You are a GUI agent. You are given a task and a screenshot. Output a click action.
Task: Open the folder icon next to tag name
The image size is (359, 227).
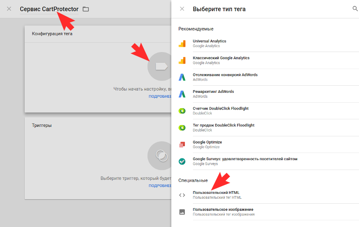(86, 9)
